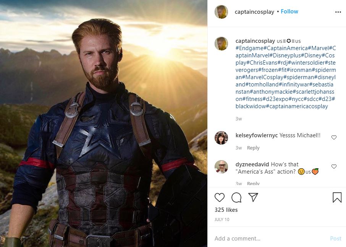
Task: Click the captaincosplay avatar beside the caption
Action: pyautogui.click(x=221, y=44)
